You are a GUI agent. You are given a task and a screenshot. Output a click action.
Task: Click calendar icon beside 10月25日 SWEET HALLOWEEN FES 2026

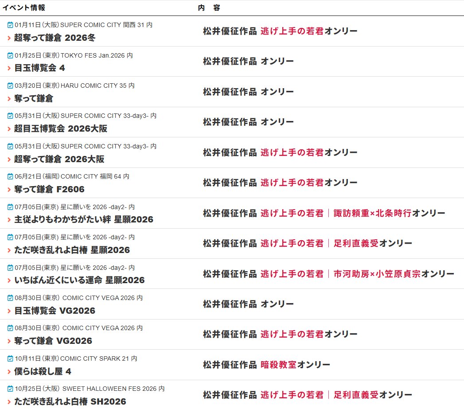click(x=10, y=389)
